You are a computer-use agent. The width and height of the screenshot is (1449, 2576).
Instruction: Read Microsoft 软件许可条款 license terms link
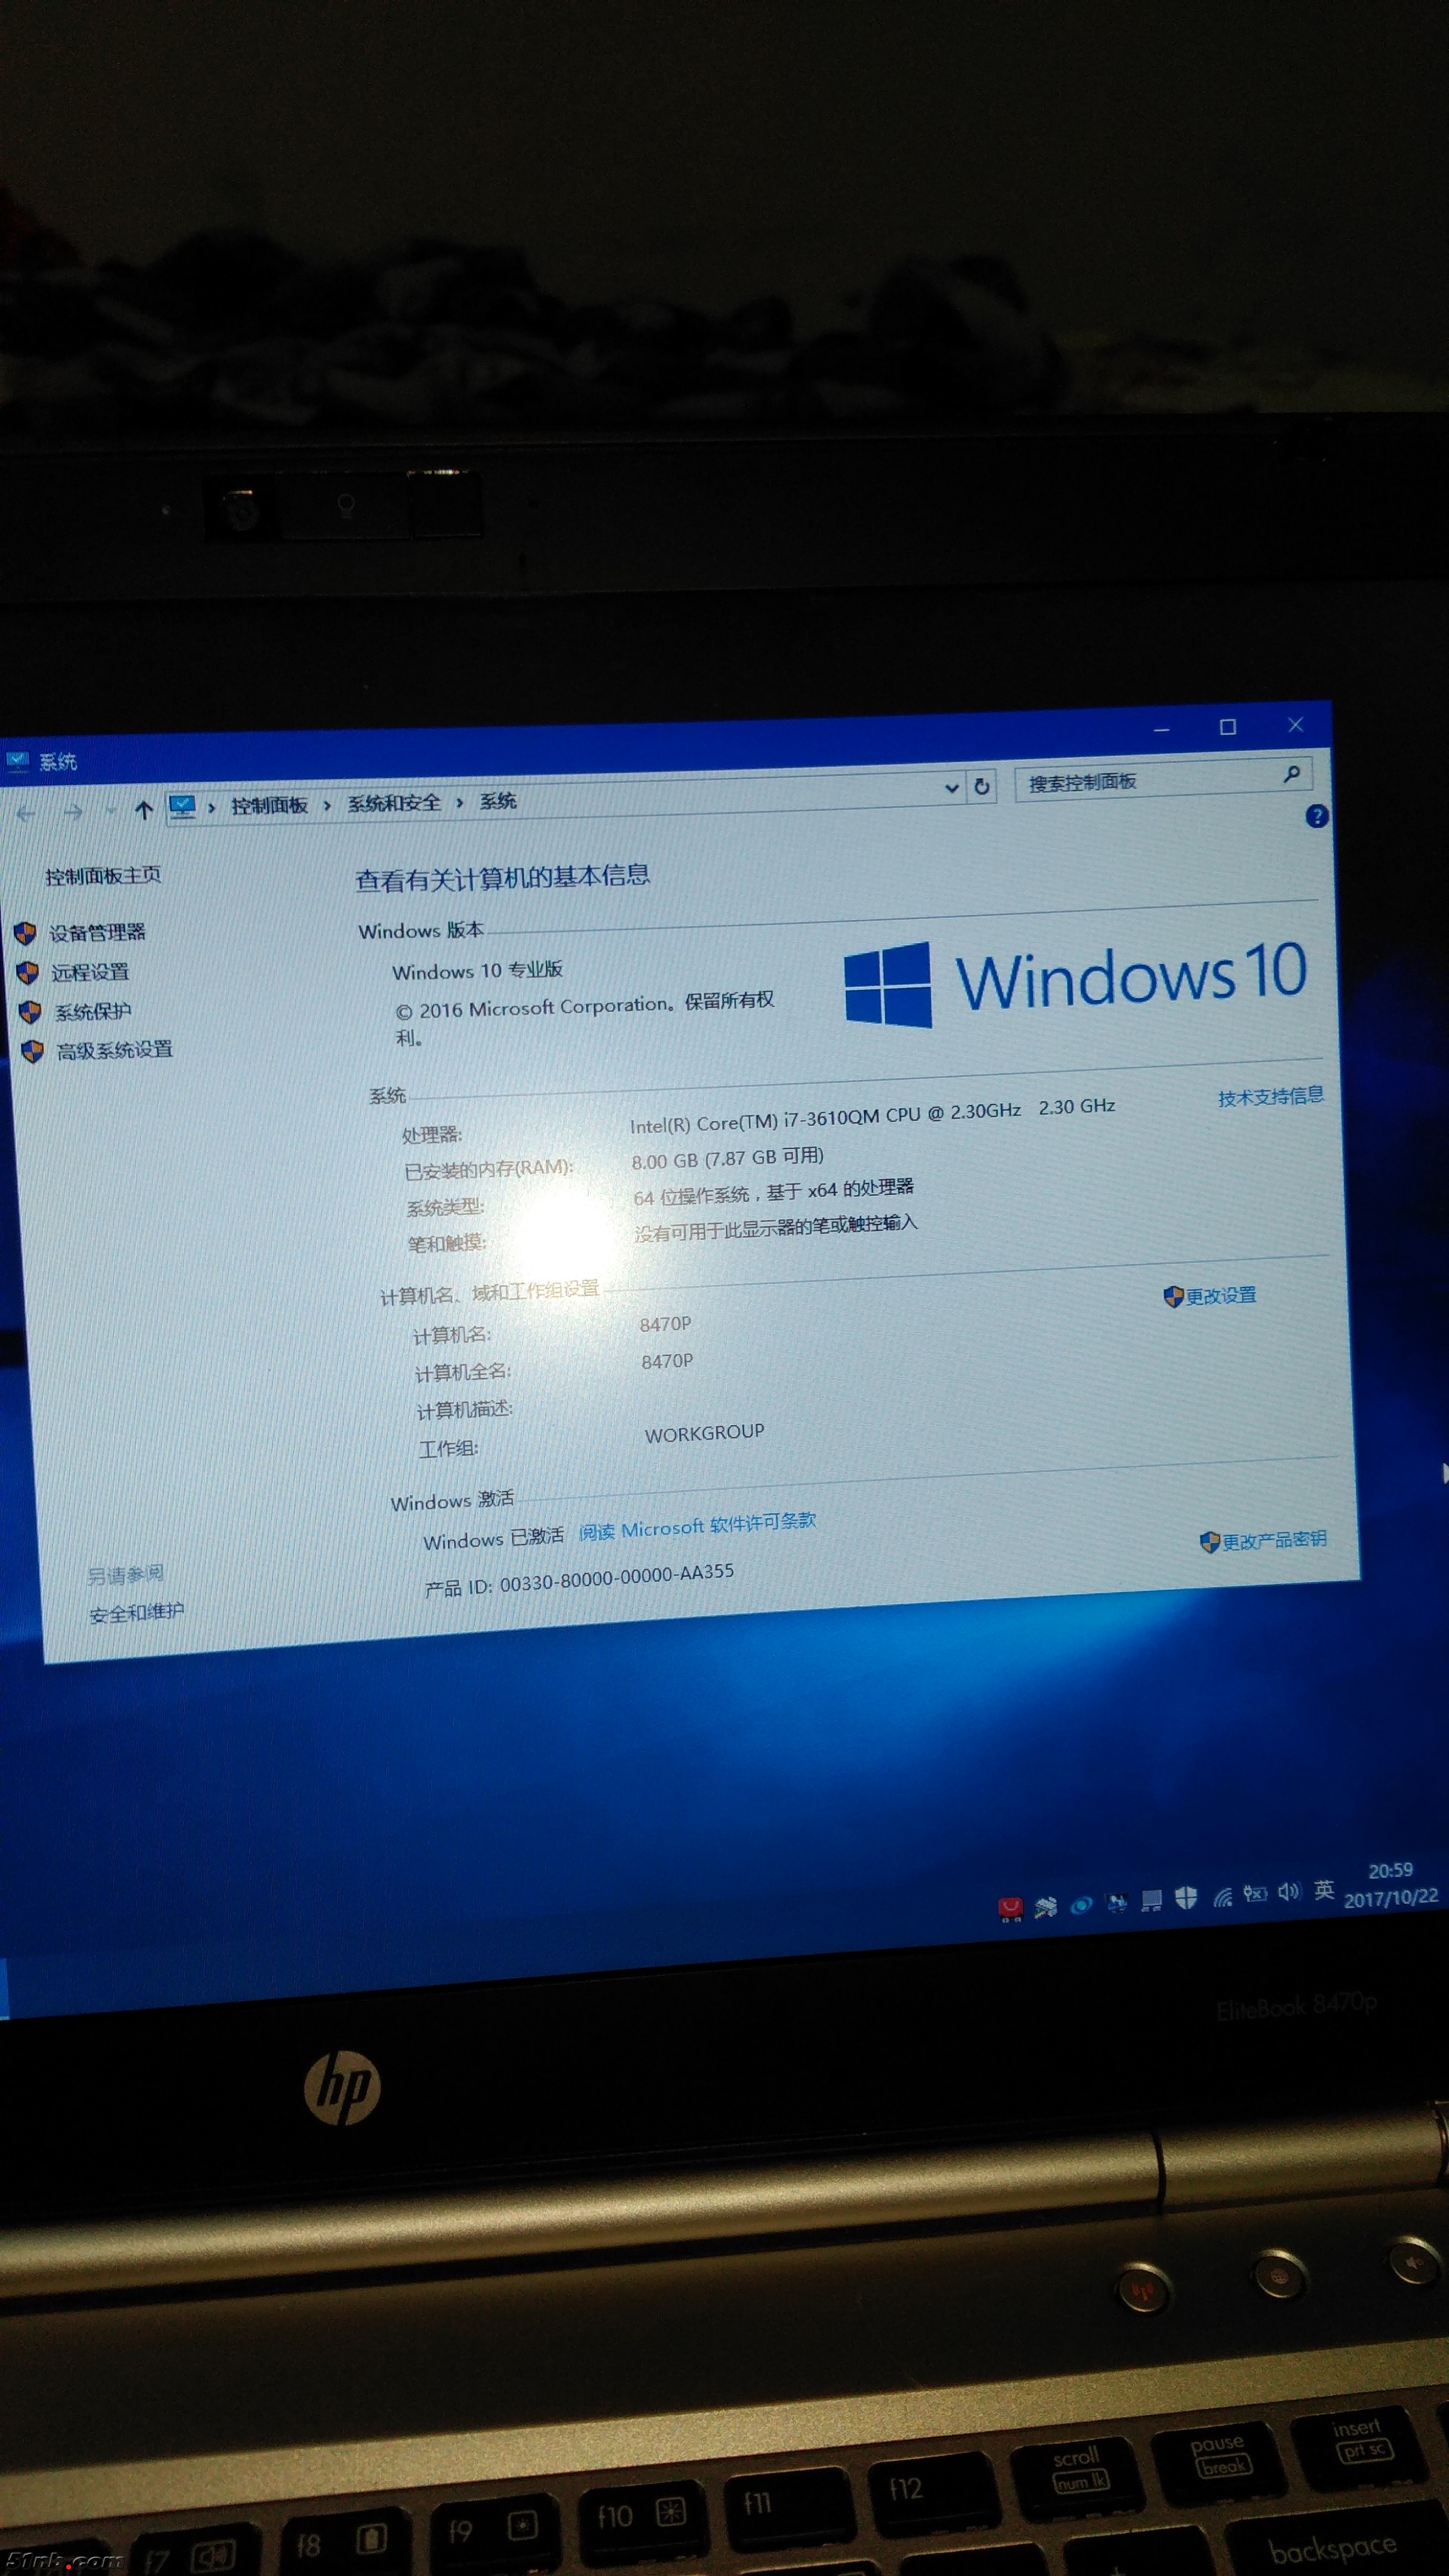click(697, 1526)
